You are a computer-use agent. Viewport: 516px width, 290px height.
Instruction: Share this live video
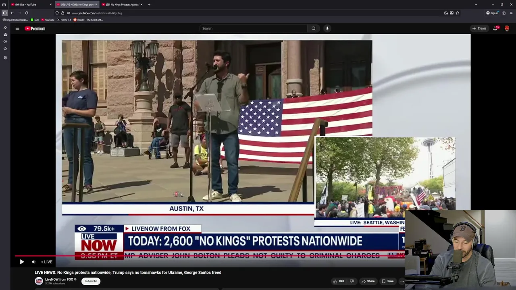click(368, 281)
